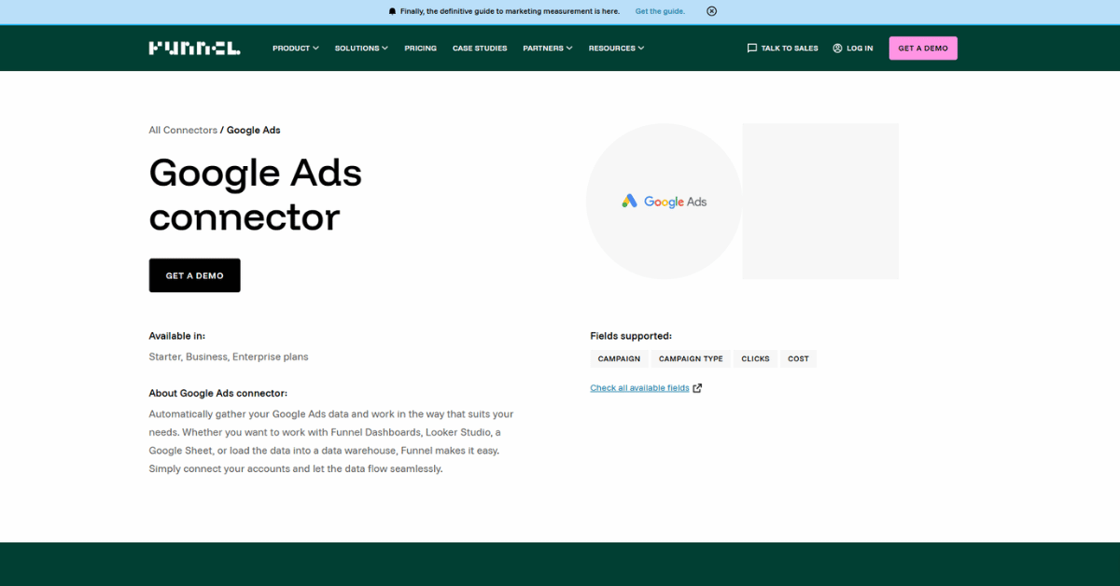Screen dimensions: 1120x586
Task: Expand the Solutions menu
Action: coord(361,48)
